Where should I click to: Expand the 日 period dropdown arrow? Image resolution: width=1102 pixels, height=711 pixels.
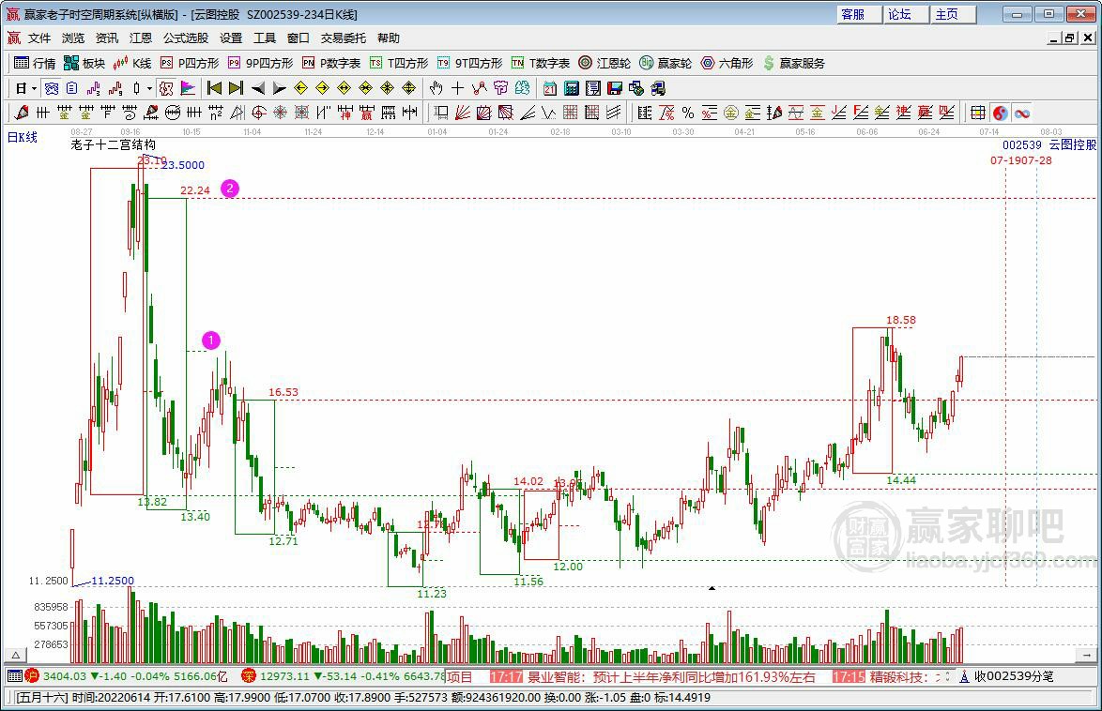click(34, 88)
